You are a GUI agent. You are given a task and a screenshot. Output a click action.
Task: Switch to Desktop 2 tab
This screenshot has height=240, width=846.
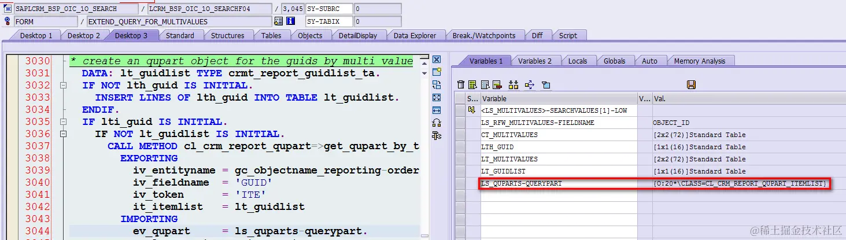click(83, 36)
